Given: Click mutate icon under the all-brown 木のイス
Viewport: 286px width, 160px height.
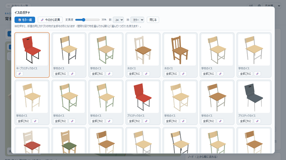Looking at the screenshot, I should pos(183,74).
